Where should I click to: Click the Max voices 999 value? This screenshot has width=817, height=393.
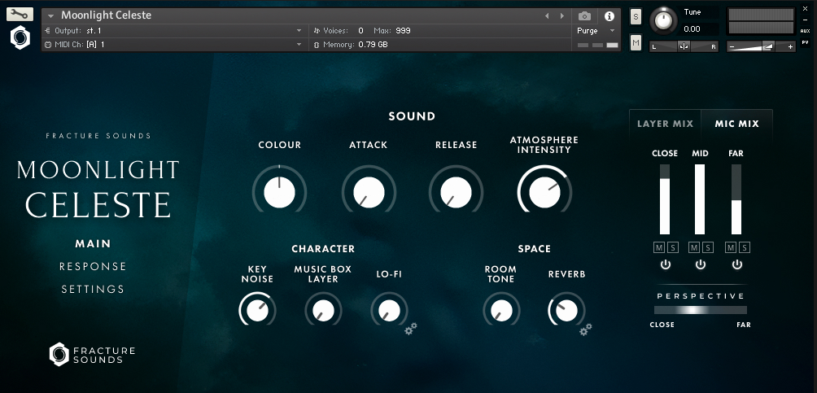403,31
